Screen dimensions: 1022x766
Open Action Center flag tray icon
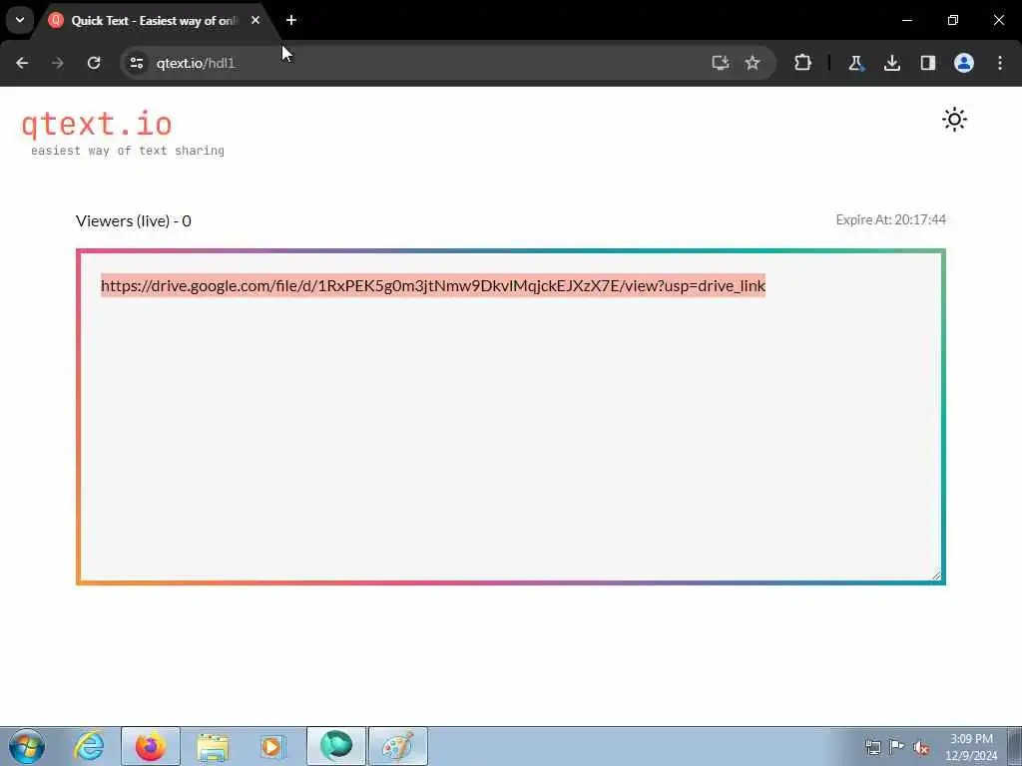click(897, 747)
